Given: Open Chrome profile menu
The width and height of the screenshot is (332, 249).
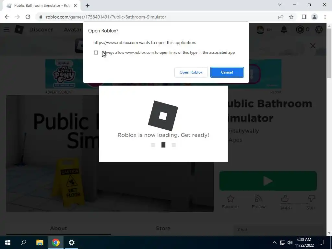Looking at the screenshot, I should [314, 17].
